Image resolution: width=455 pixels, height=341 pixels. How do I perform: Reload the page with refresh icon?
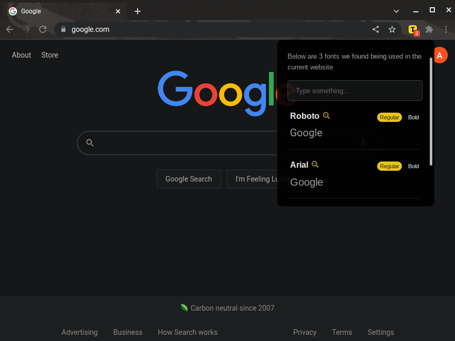click(43, 29)
